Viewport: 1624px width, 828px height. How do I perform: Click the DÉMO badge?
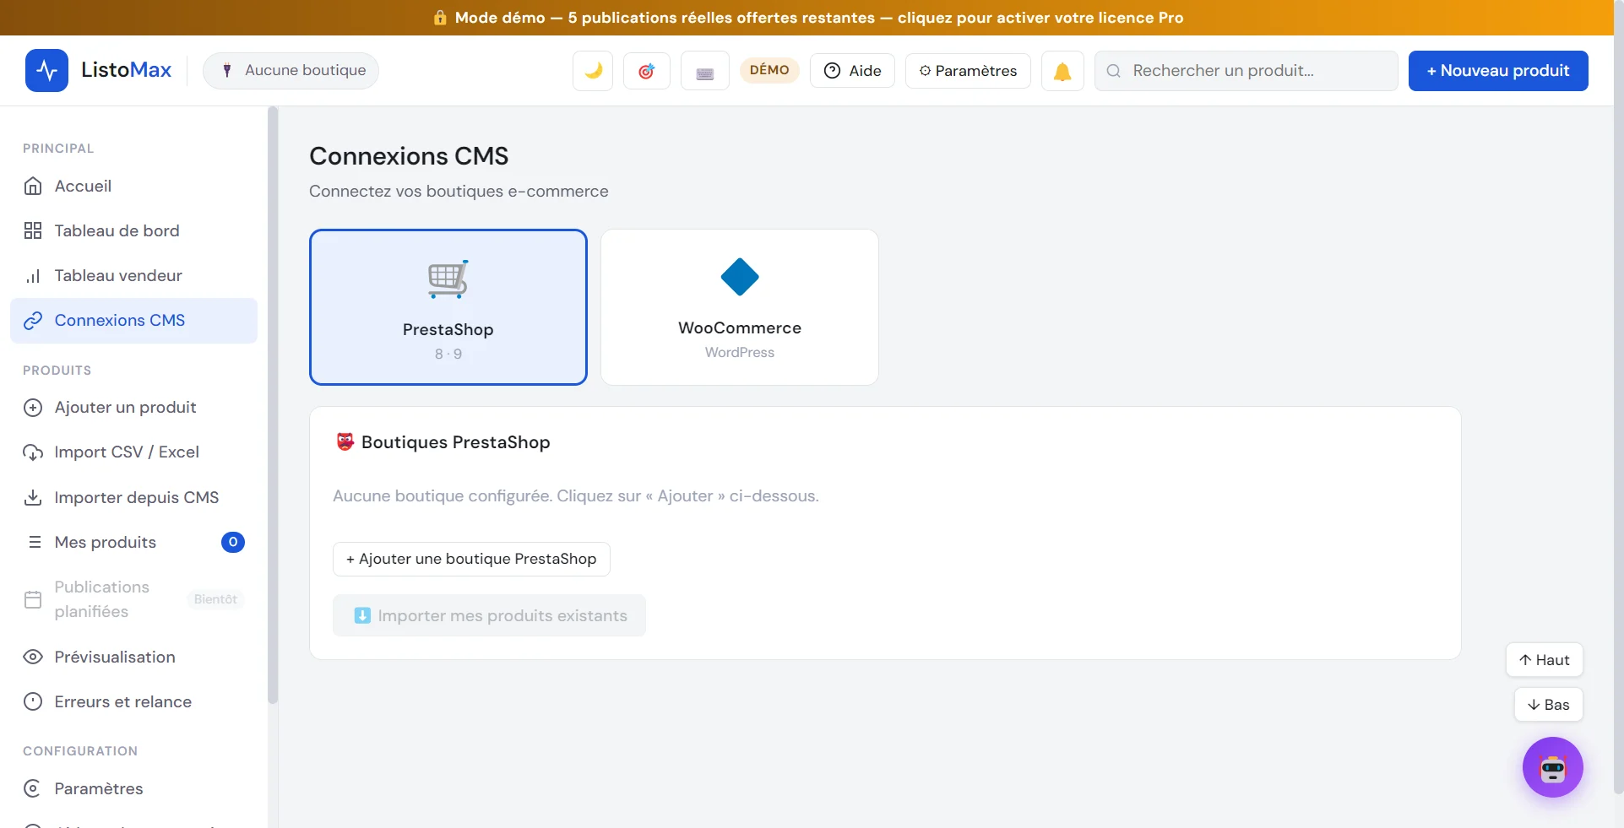[x=769, y=70]
